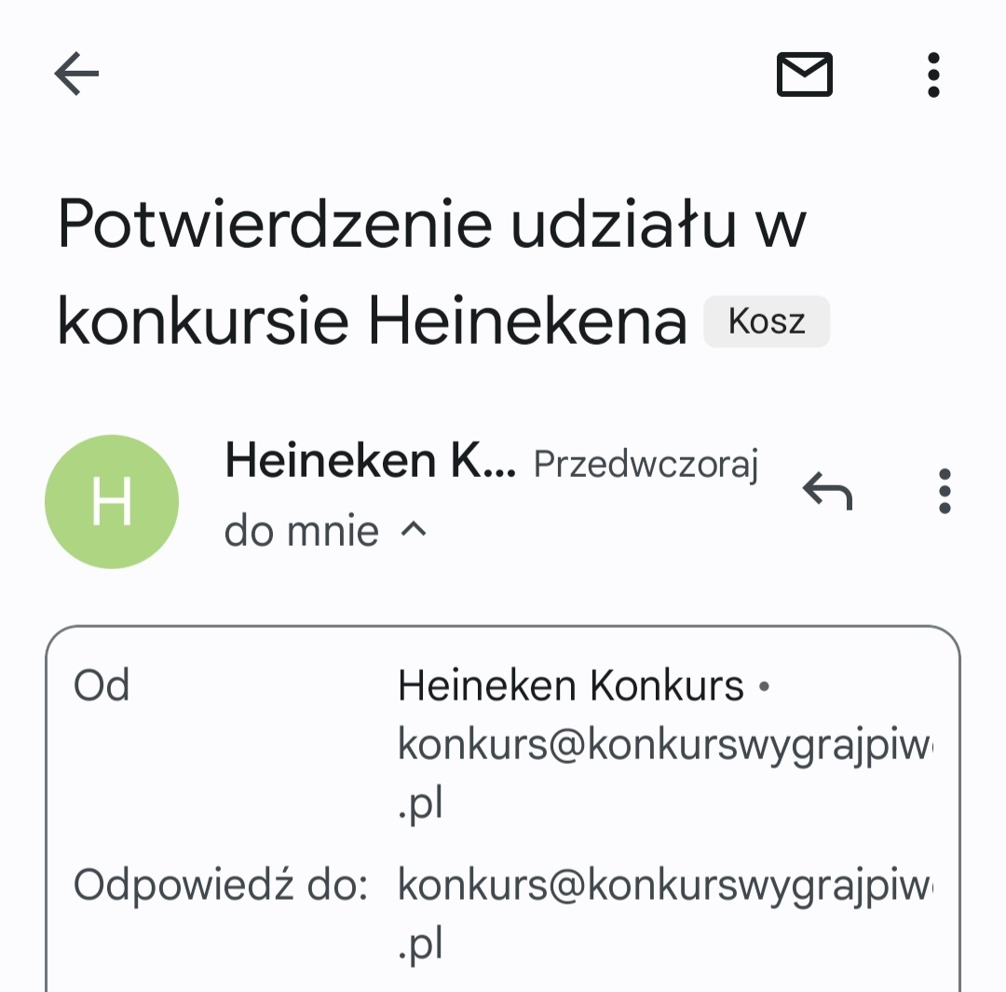Tap '.pl' ending of Od address

(419, 802)
